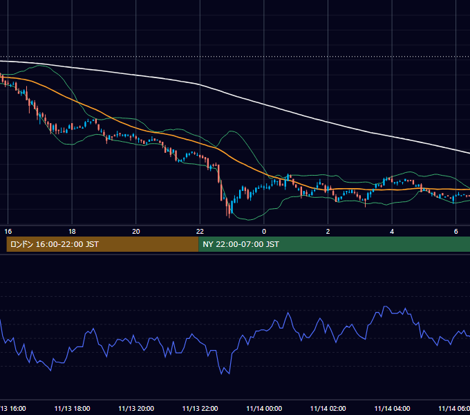Screen dimensions: 470x415
Task: Click the hour 20 axis label
Action: (136, 232)
